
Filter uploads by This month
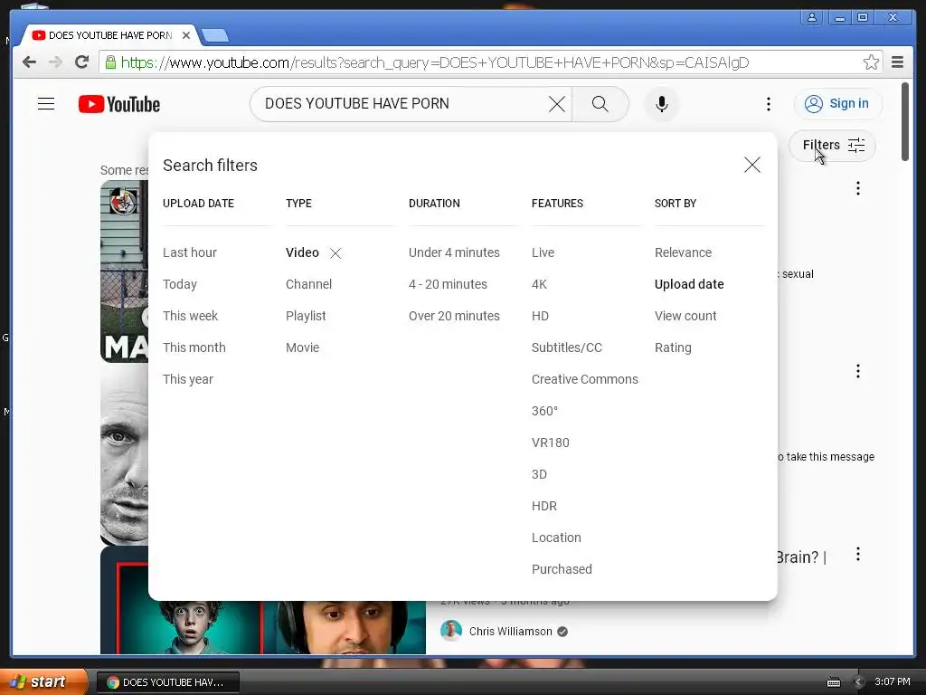click(194, 347)
